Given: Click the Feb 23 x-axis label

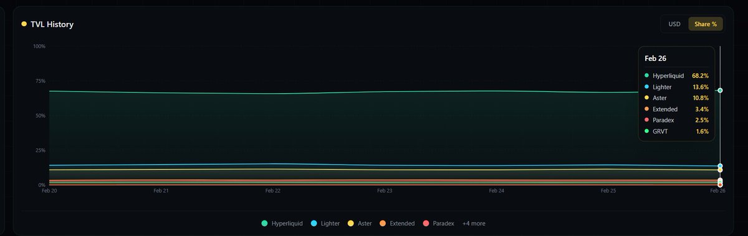Looking at the screenshot, I should pos(385,191).
